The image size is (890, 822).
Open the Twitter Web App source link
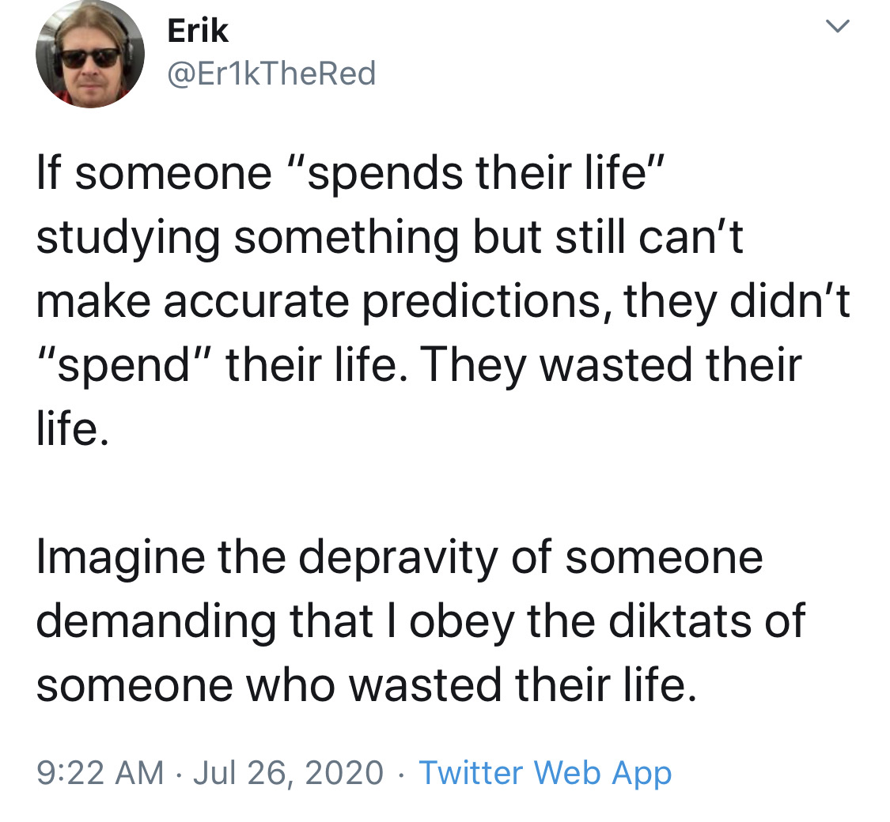click(x=545, y=773)
